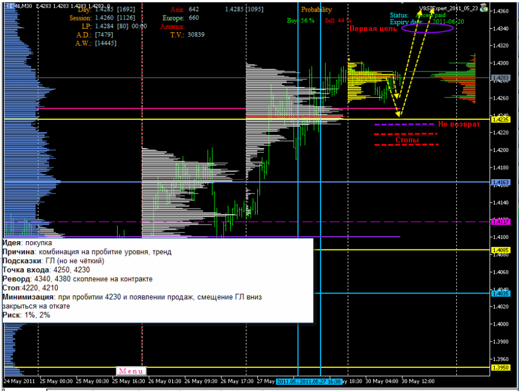Click the yellow 1.3950 price label
This screenshot has width=519, height=391.
(501, 367)
